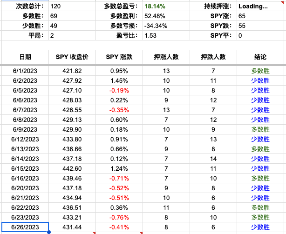The image size is (286, 234).
Task: Select closing price 429.13
Action: (x=72, y=120)
